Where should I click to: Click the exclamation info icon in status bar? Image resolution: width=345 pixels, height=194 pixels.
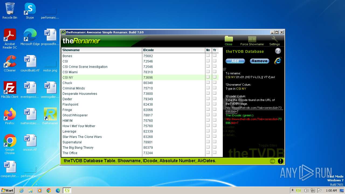tap(280, 161)
